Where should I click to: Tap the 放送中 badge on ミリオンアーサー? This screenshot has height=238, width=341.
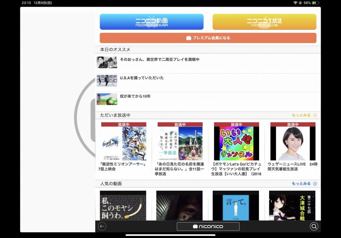click(124, 124)
